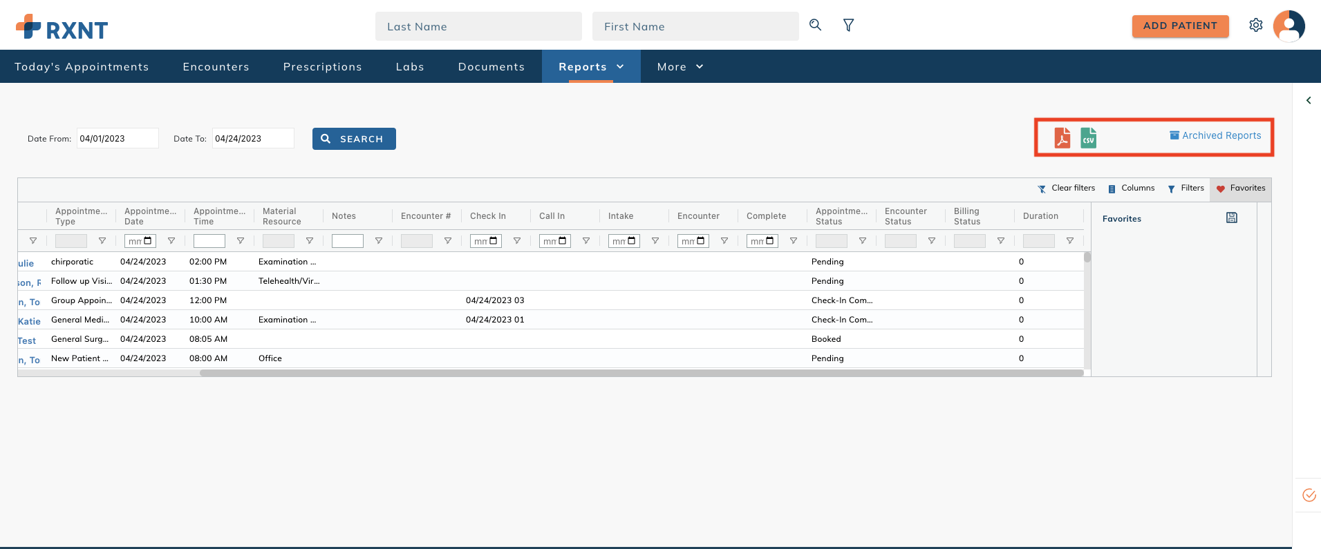Open the Filters tool panel

[1186, 188]
